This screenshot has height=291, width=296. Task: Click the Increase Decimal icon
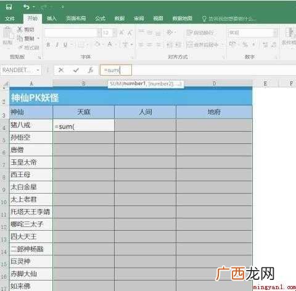(x=265, y=45)
